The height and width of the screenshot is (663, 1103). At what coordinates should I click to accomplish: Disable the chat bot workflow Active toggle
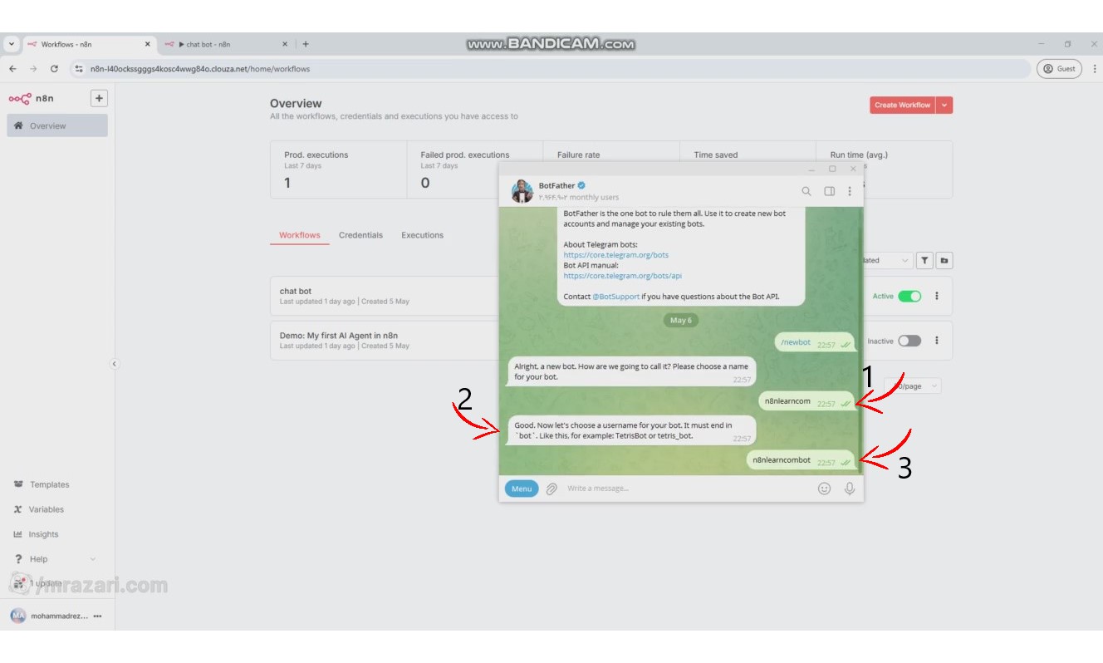pyautogui.click(x=909, y=297)
